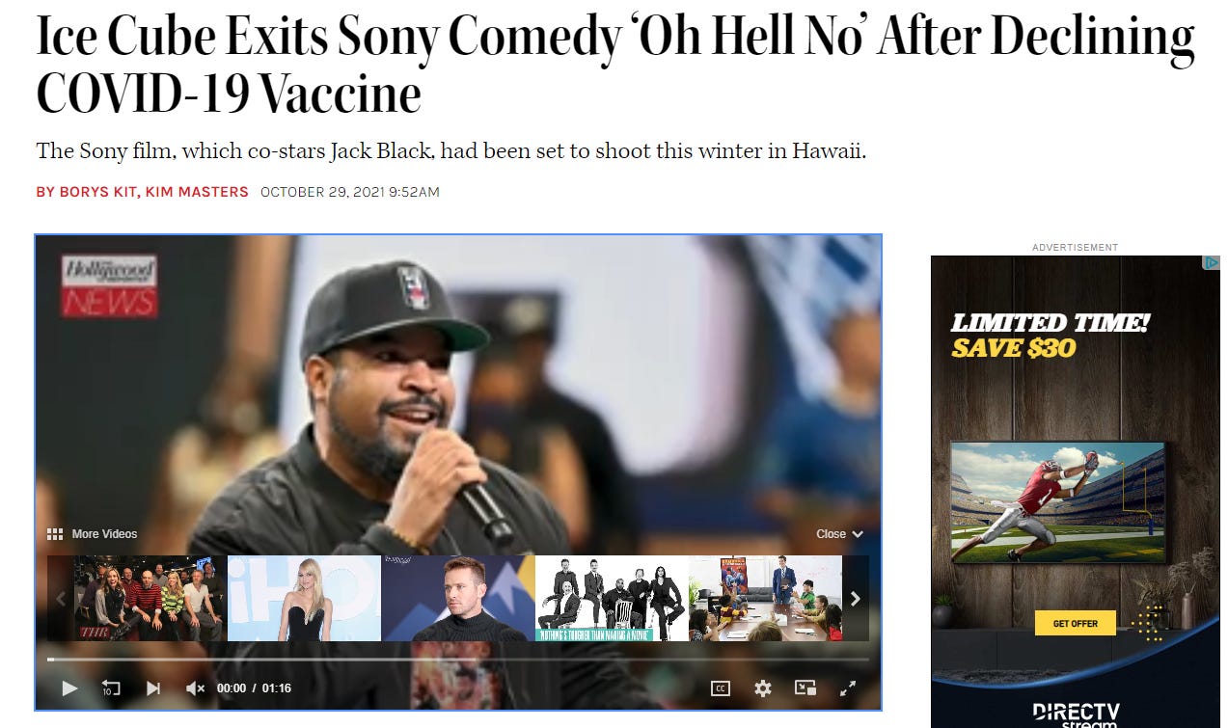This screenshot has height=728, width=1228.
Task: Click the Hollywood Reporter News logo
Action: point(109,286)
